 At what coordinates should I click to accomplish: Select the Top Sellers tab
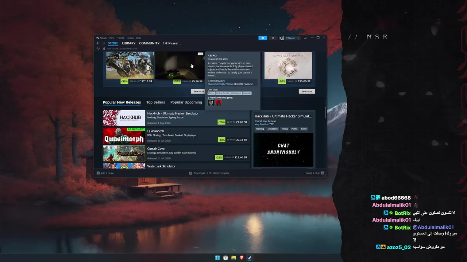(x=156, y=102)
